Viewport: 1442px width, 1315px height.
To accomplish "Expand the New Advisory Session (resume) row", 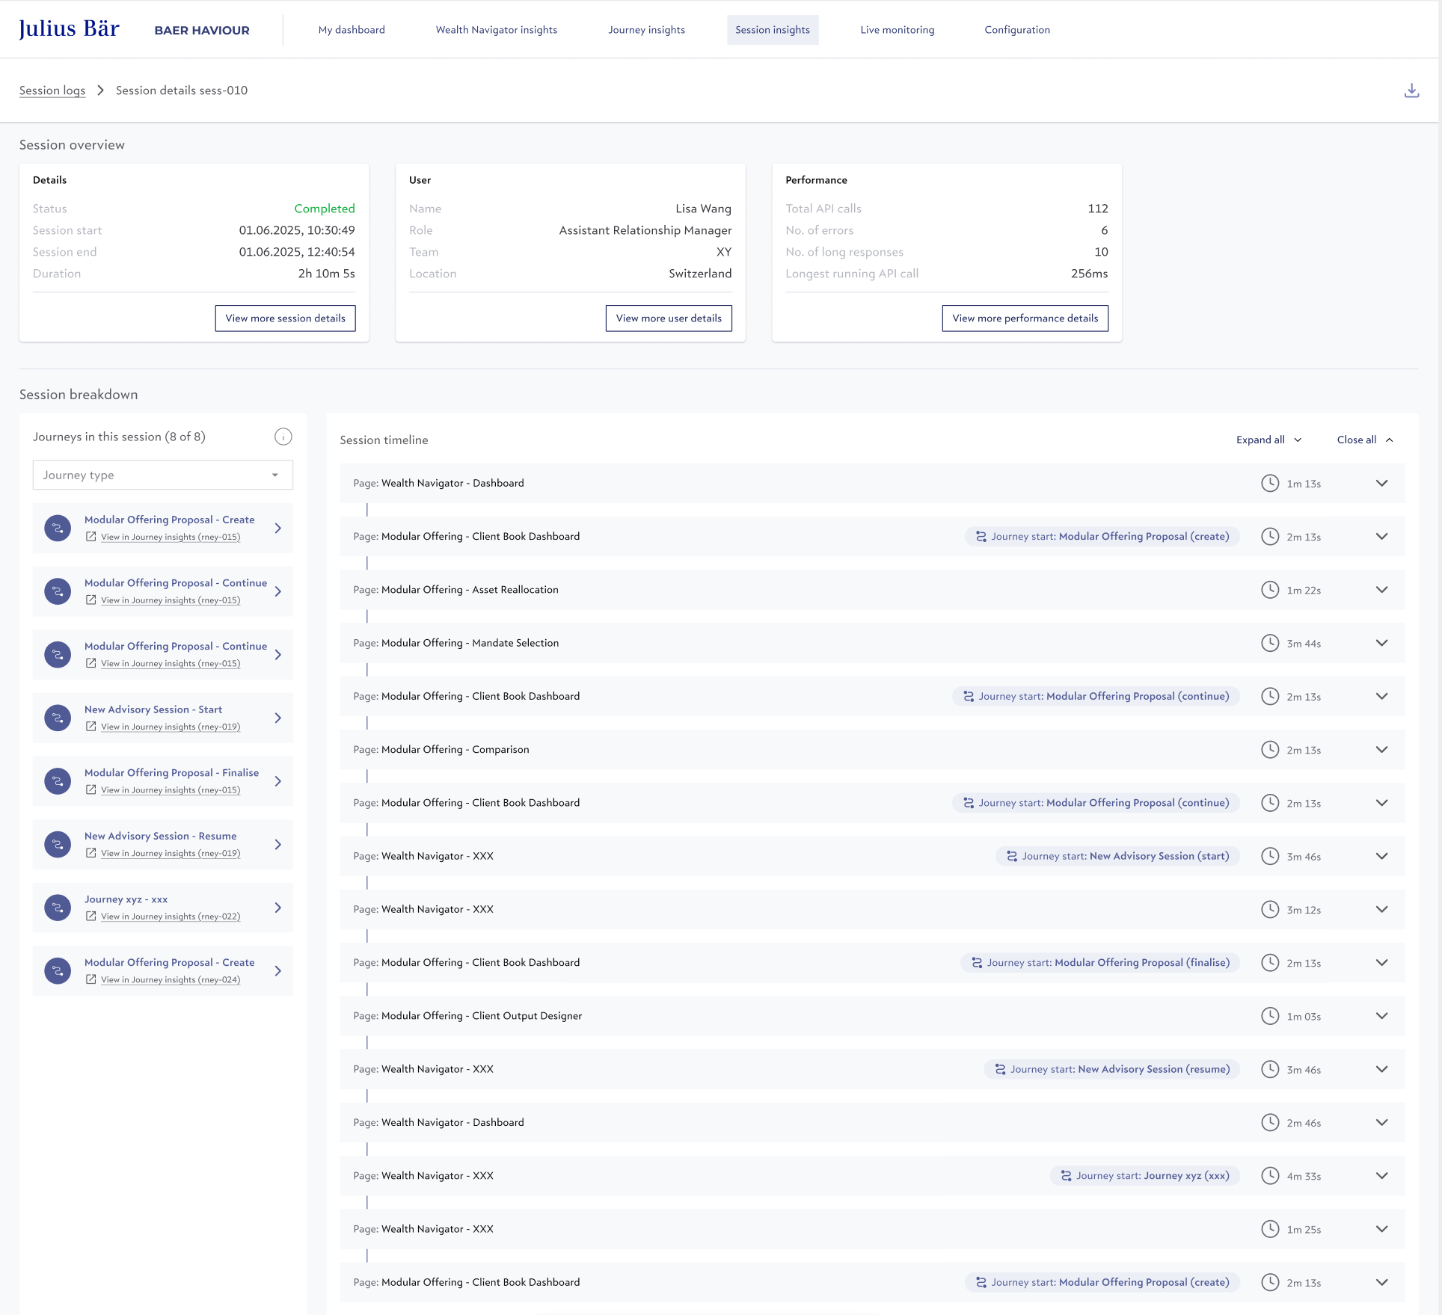I will (x=1381, y=1069).
